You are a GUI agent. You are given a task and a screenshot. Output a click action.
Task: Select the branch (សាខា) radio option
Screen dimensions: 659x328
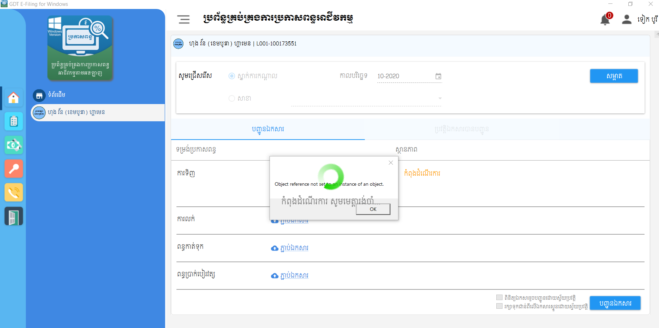pyautogui.click(x=232, y=98)
